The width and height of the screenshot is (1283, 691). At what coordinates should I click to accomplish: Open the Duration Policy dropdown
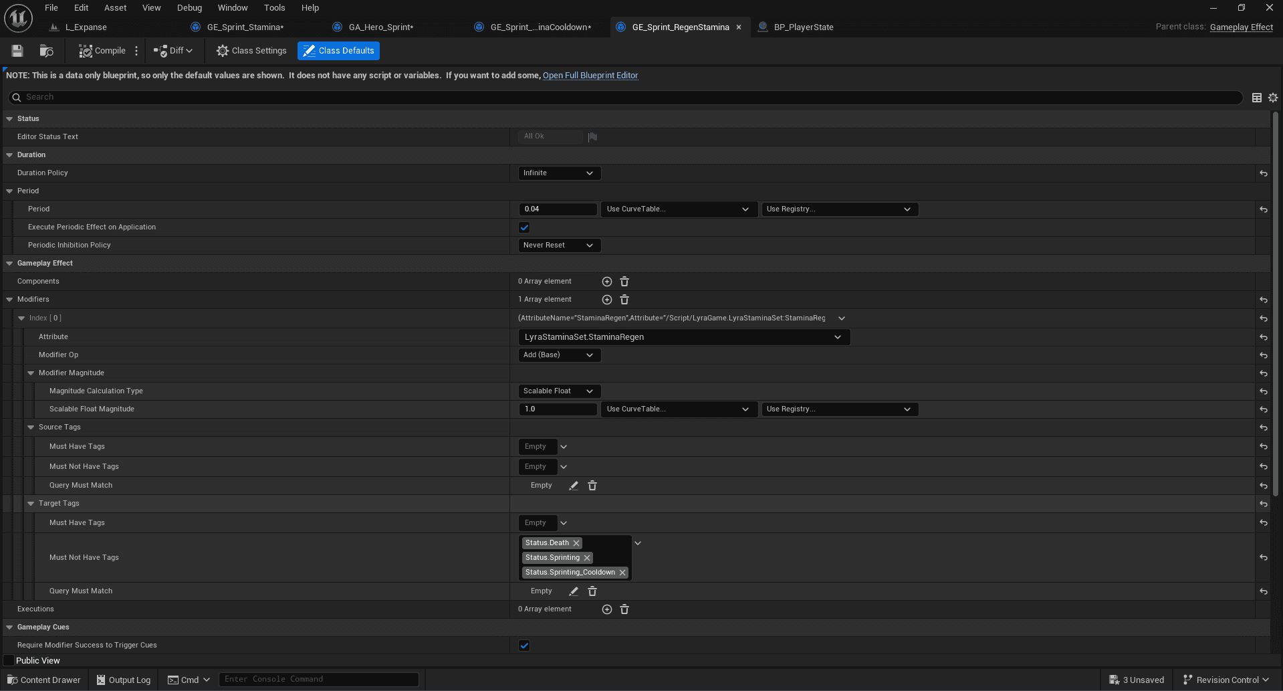(x=560, y=173)
